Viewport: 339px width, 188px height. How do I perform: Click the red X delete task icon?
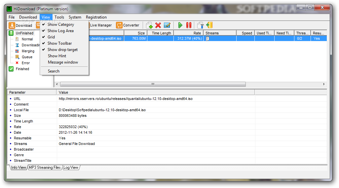click(158, 25)
